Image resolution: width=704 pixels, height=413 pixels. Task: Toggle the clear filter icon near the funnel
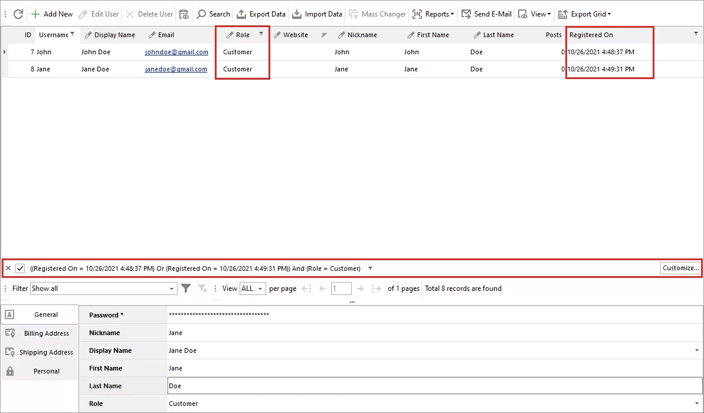click(202, 289)
